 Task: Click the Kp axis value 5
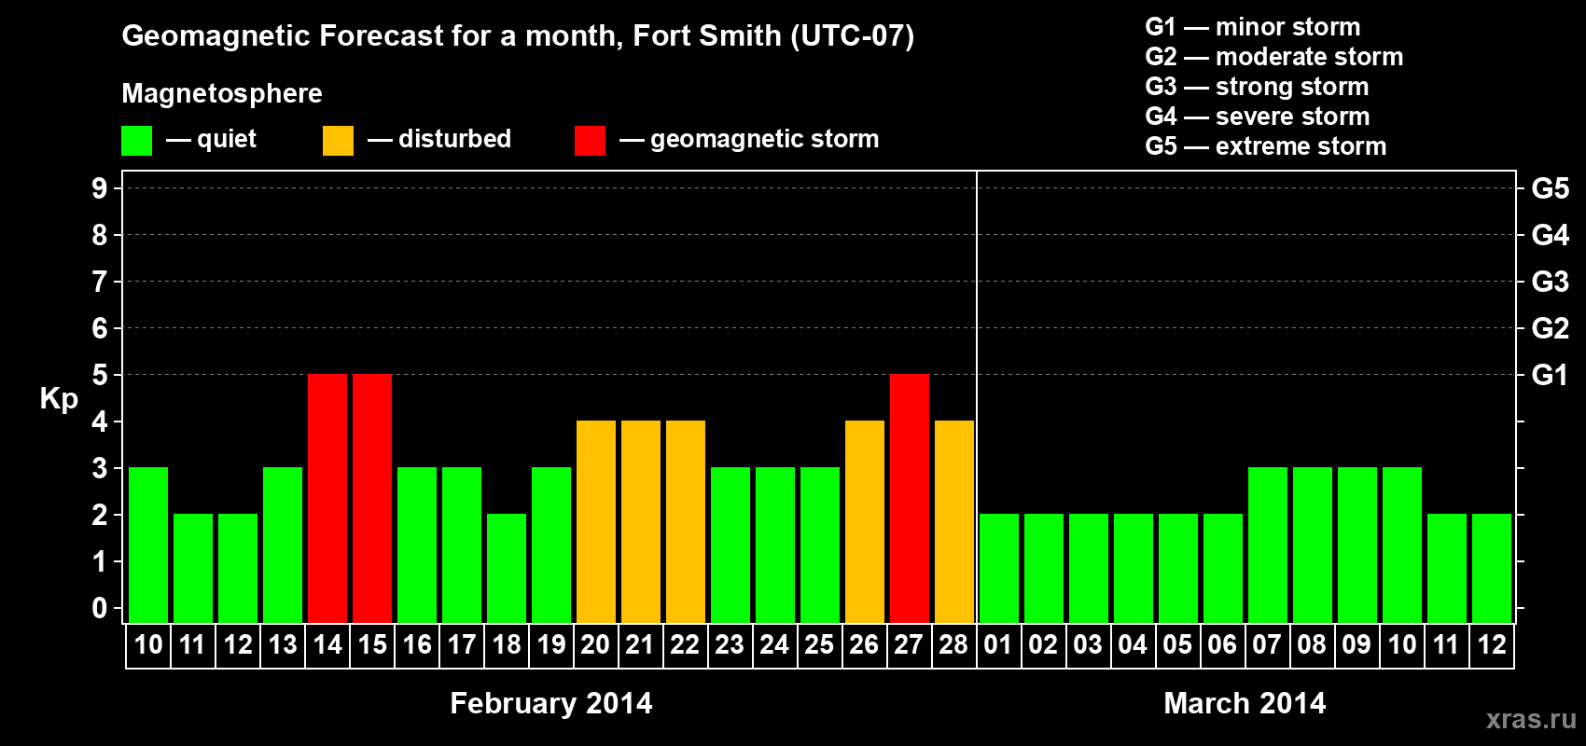click(x=100, y=375)
